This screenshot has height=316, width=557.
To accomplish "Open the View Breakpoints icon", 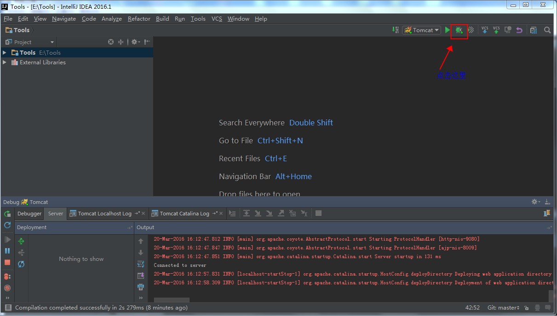I will [x=7, y=276].
